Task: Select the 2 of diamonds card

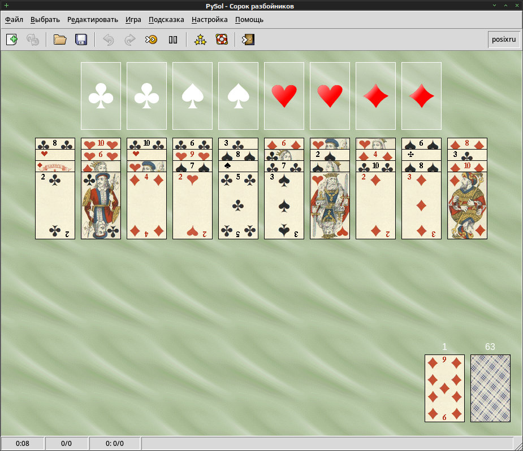Action: 375,205
